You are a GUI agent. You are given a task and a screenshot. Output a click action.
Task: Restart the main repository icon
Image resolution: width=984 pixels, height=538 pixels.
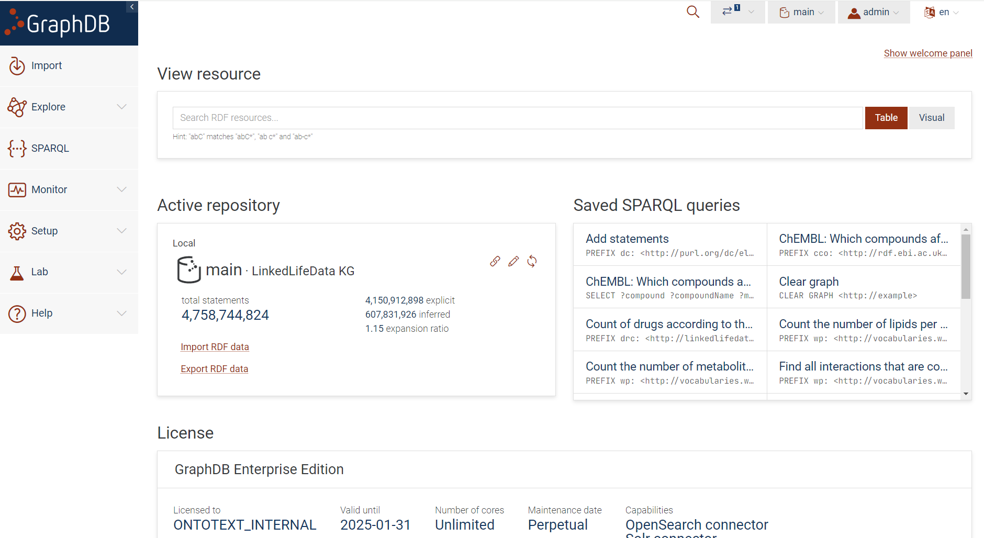tap(532, 261)
